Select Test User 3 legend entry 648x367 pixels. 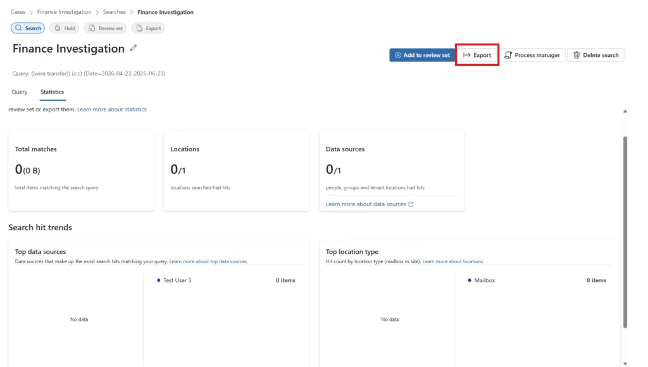174,280
